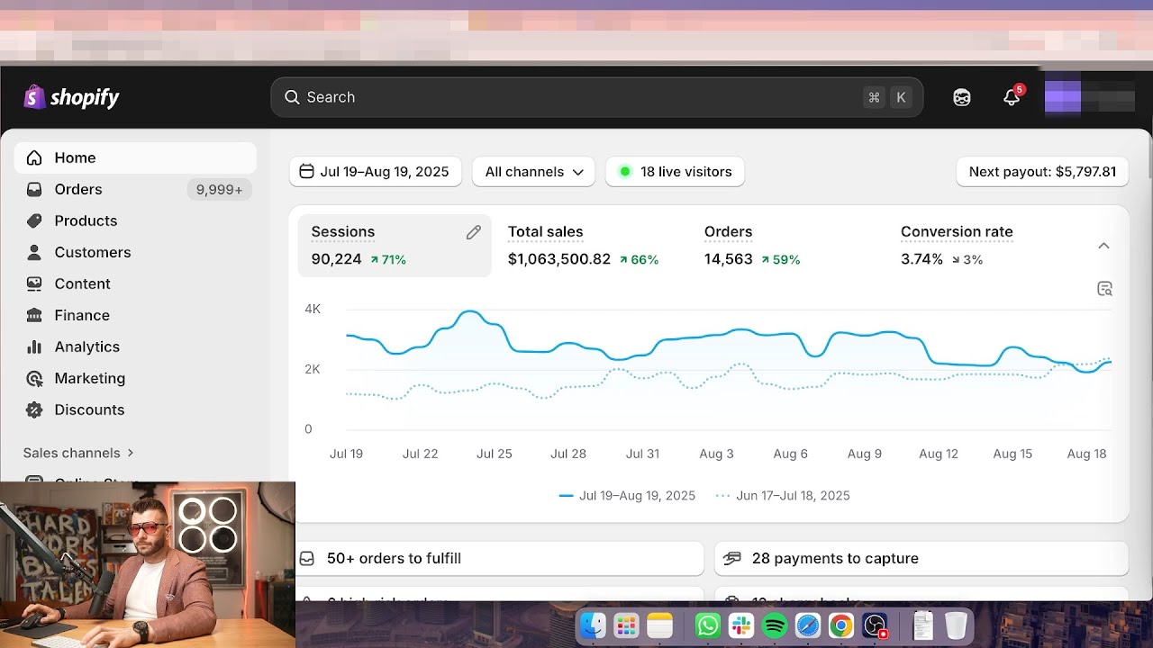The image size is (1153, 648).
Task: Open Finder from the dock
Action: 593,625
